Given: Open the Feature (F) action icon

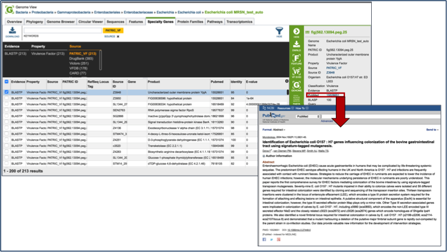Looking at the screenshot, I should [296, 59].
